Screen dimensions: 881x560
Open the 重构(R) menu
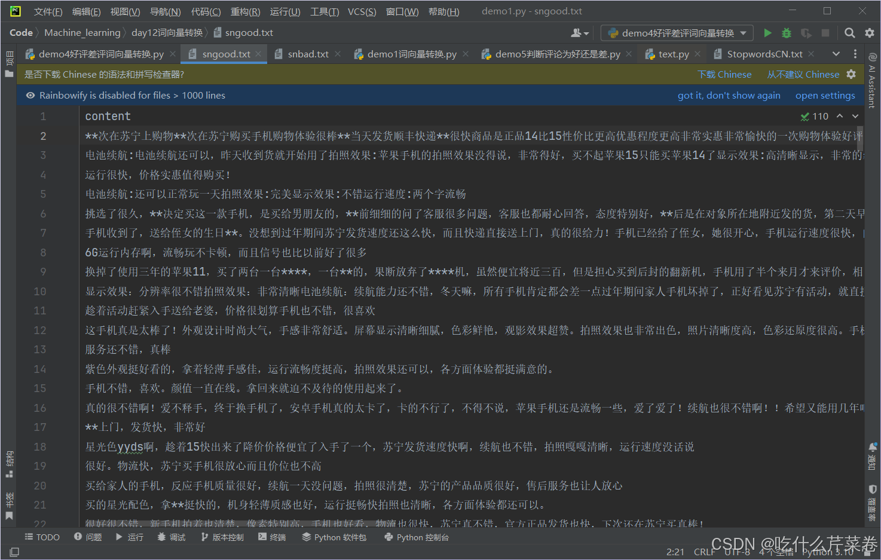point(245,11)
